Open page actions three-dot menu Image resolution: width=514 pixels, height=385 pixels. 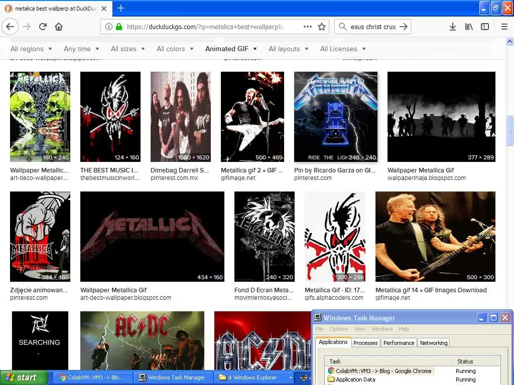pos(308,27)
